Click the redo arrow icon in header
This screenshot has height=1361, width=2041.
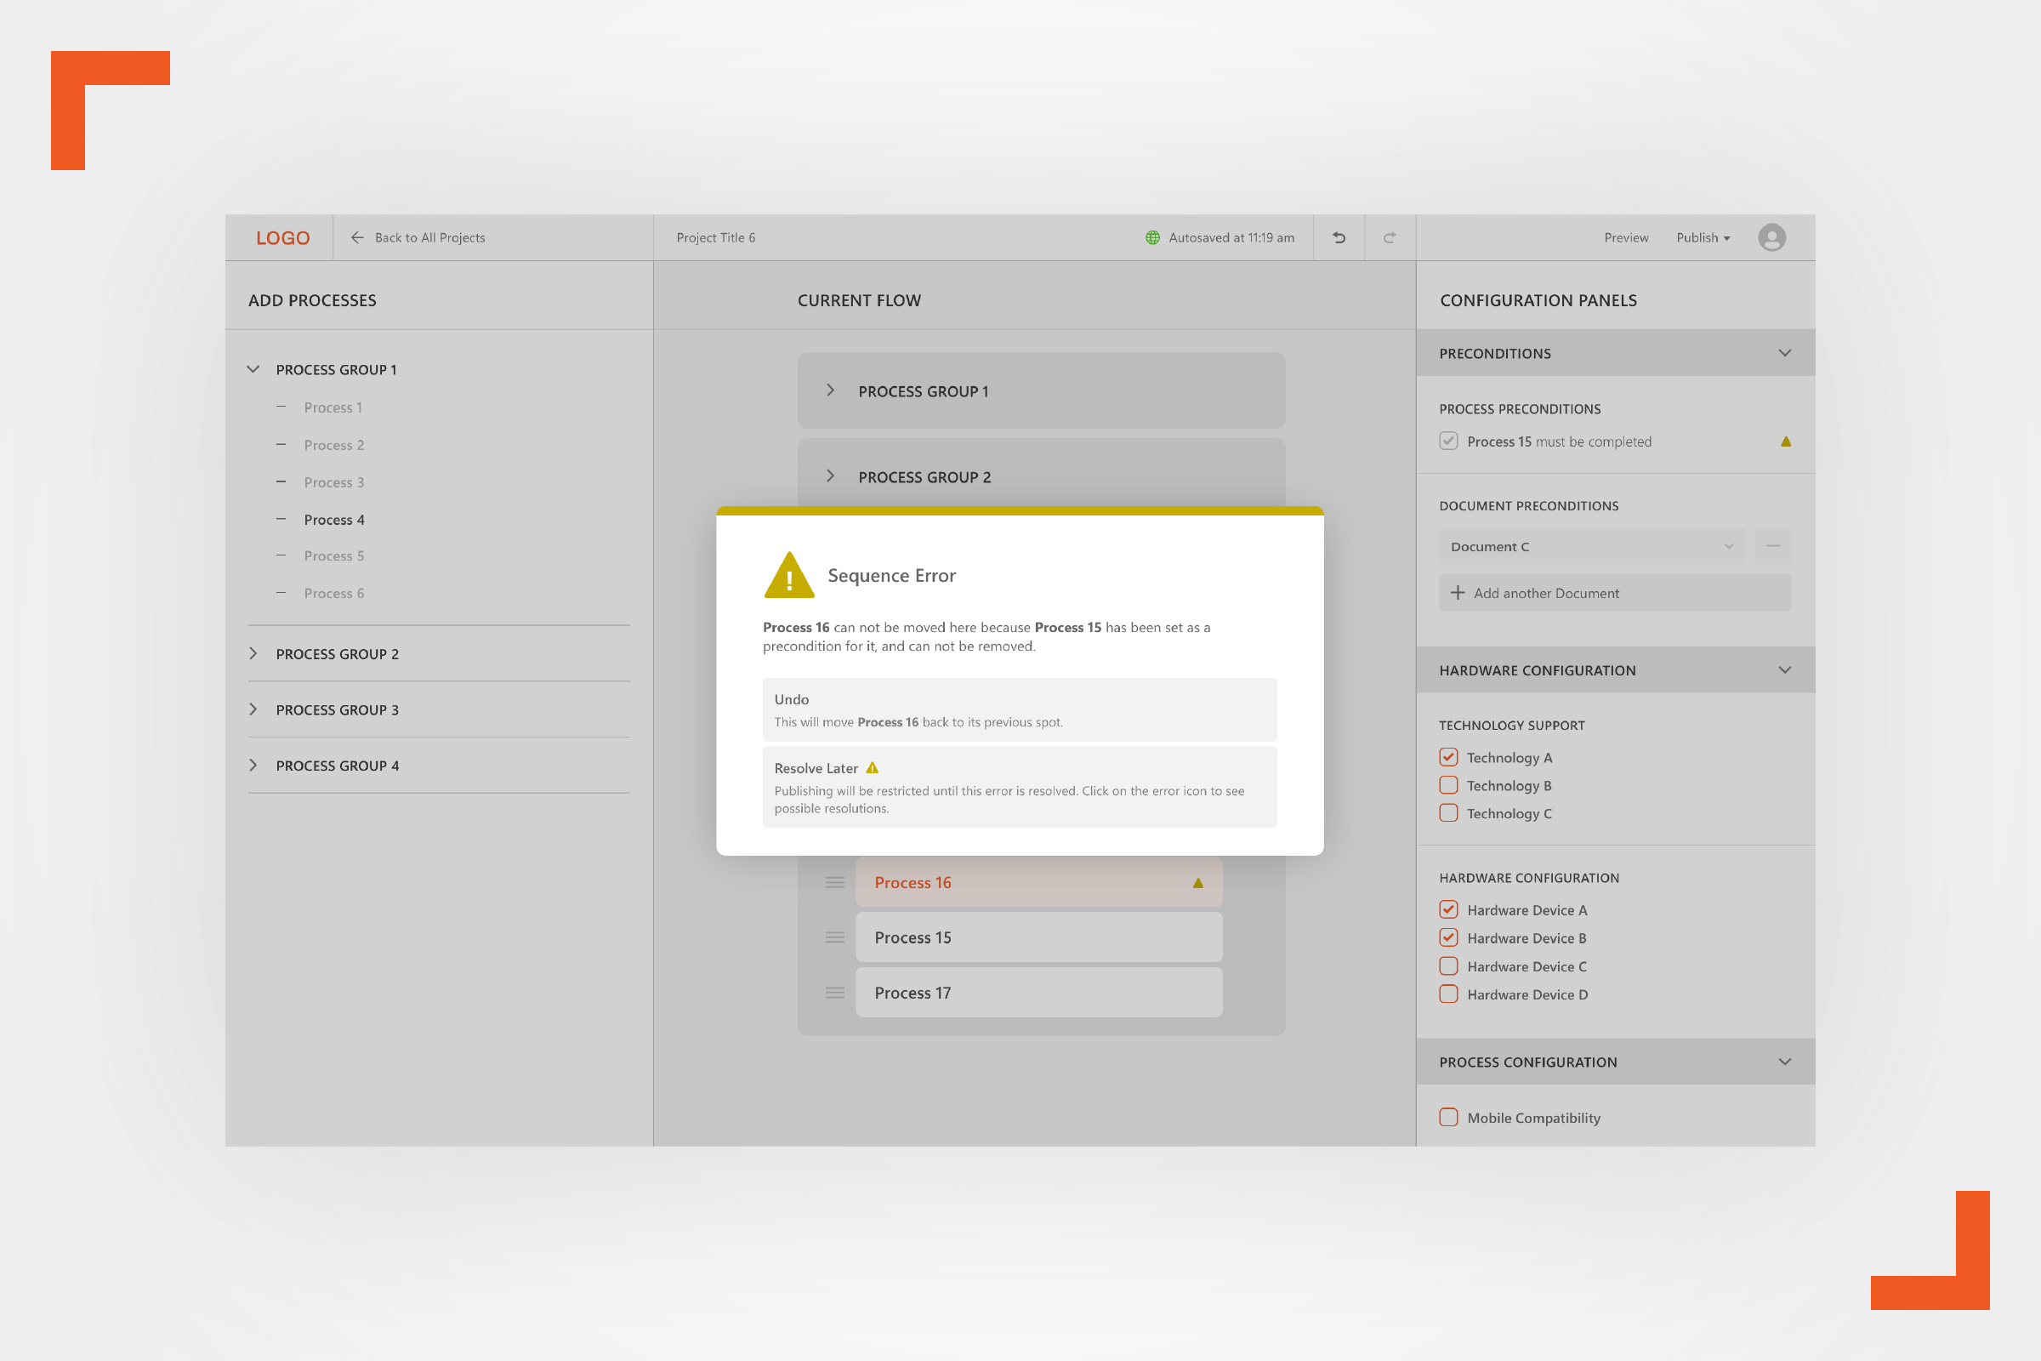coord(1390,238)
